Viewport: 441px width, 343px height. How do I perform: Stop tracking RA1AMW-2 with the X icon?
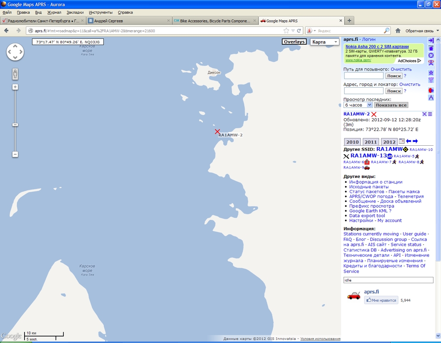[424, 114]
